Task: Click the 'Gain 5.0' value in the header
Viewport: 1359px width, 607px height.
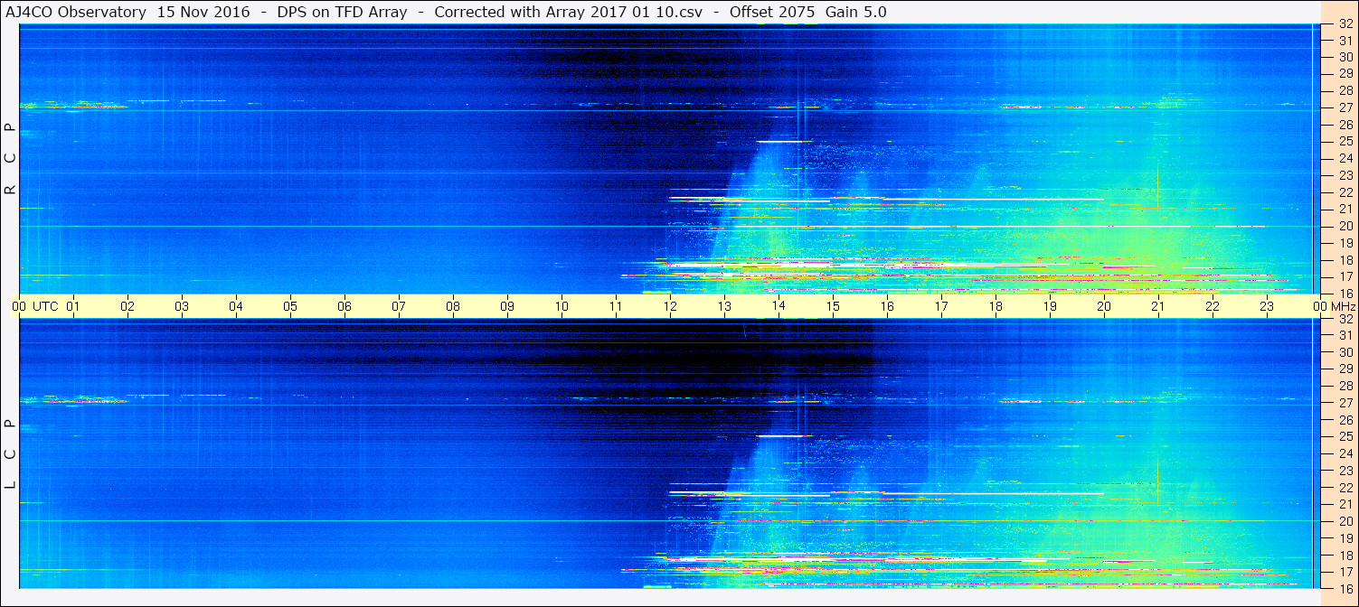Action: [856, 12]
